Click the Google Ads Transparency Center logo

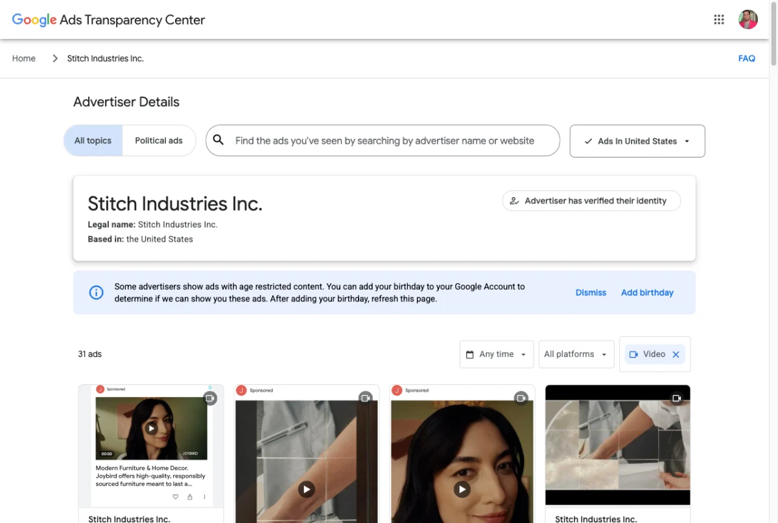[x=109, y=20]
